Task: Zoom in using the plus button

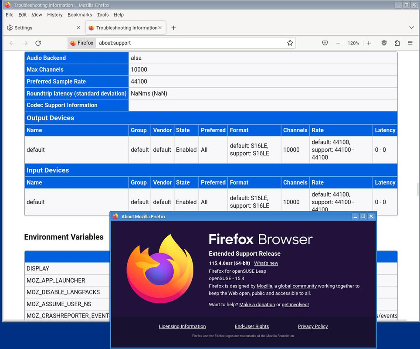Action: point(369,43)
